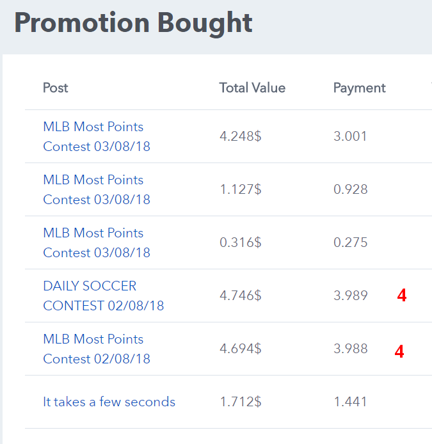Click the 3.001 payment value
The height and width of the screenshot is (444, 432).
click(x=350, y=136)
